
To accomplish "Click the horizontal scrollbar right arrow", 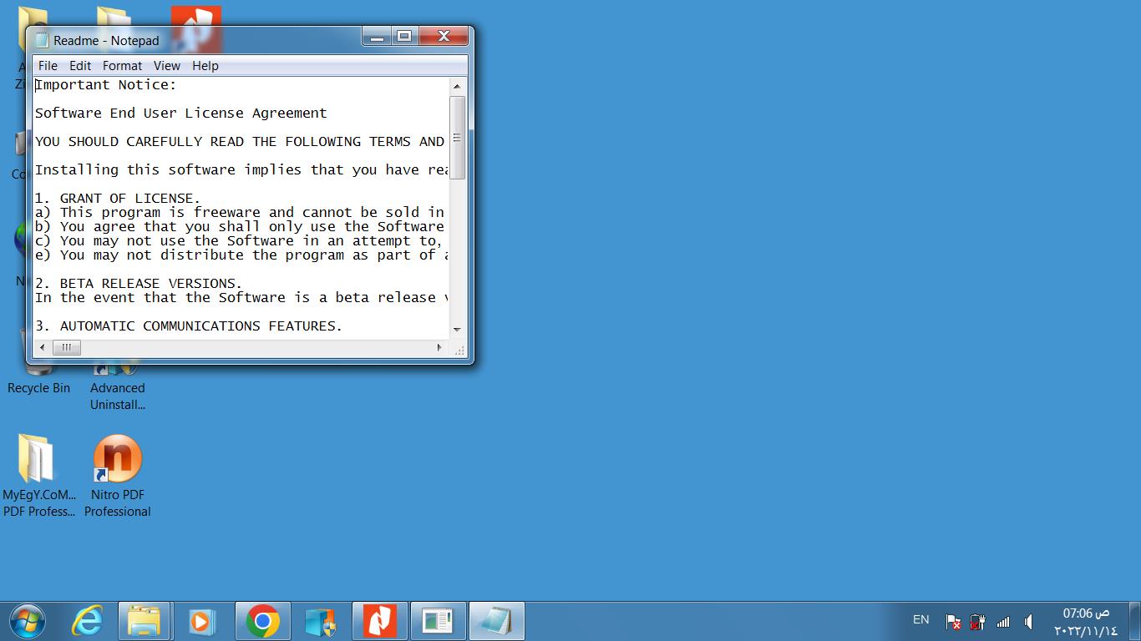I will click(x=439, y=347).
